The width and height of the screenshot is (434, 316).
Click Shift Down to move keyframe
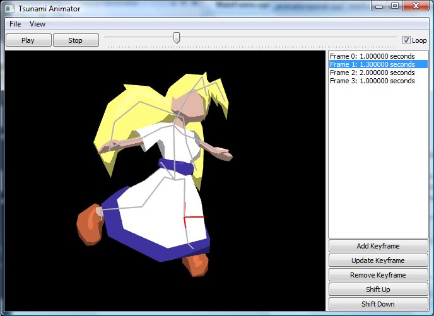pos(378,304)
